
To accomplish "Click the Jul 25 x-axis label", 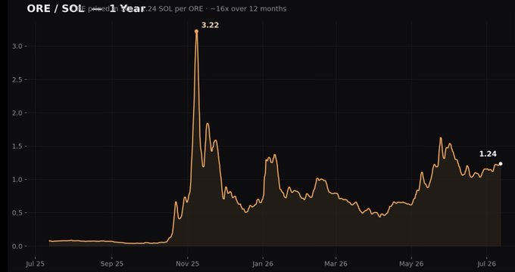I will (35, 264).
